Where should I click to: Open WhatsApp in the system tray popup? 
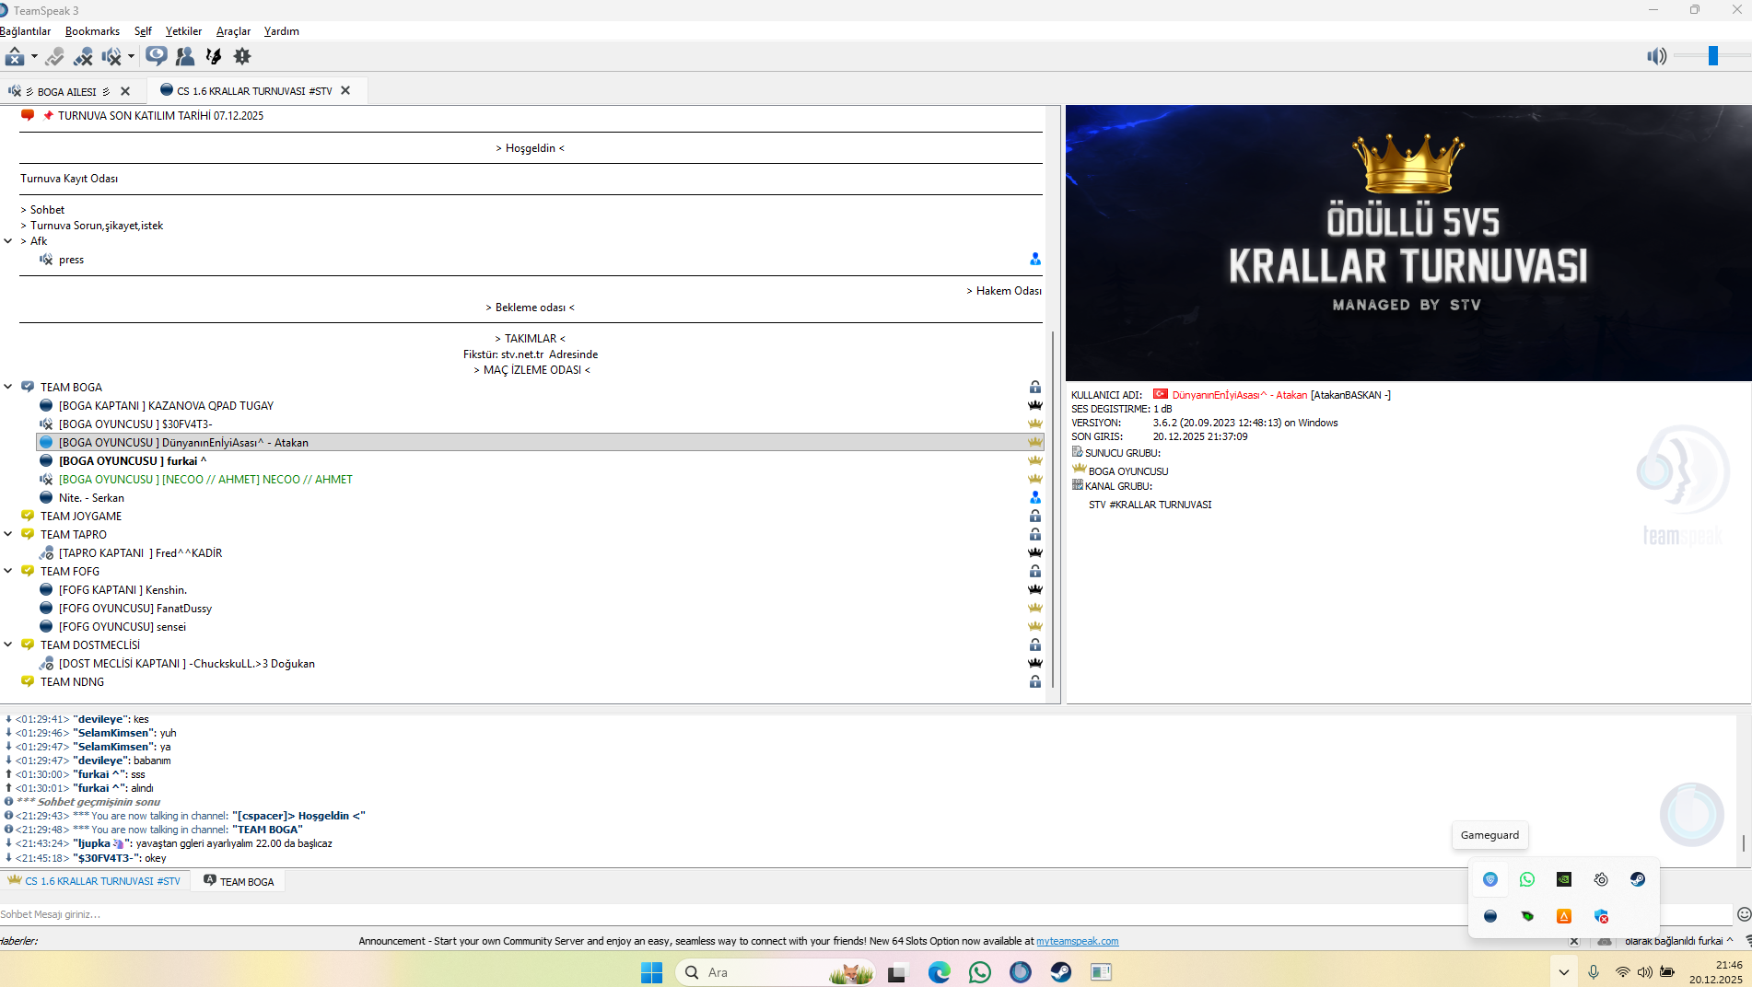(x=1527, y=879)
